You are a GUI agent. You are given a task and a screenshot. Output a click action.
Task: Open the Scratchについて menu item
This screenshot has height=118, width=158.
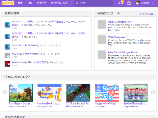coord(59,3)
